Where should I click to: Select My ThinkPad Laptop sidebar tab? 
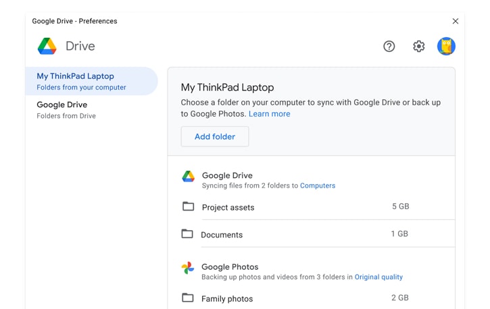click(91, 81)
